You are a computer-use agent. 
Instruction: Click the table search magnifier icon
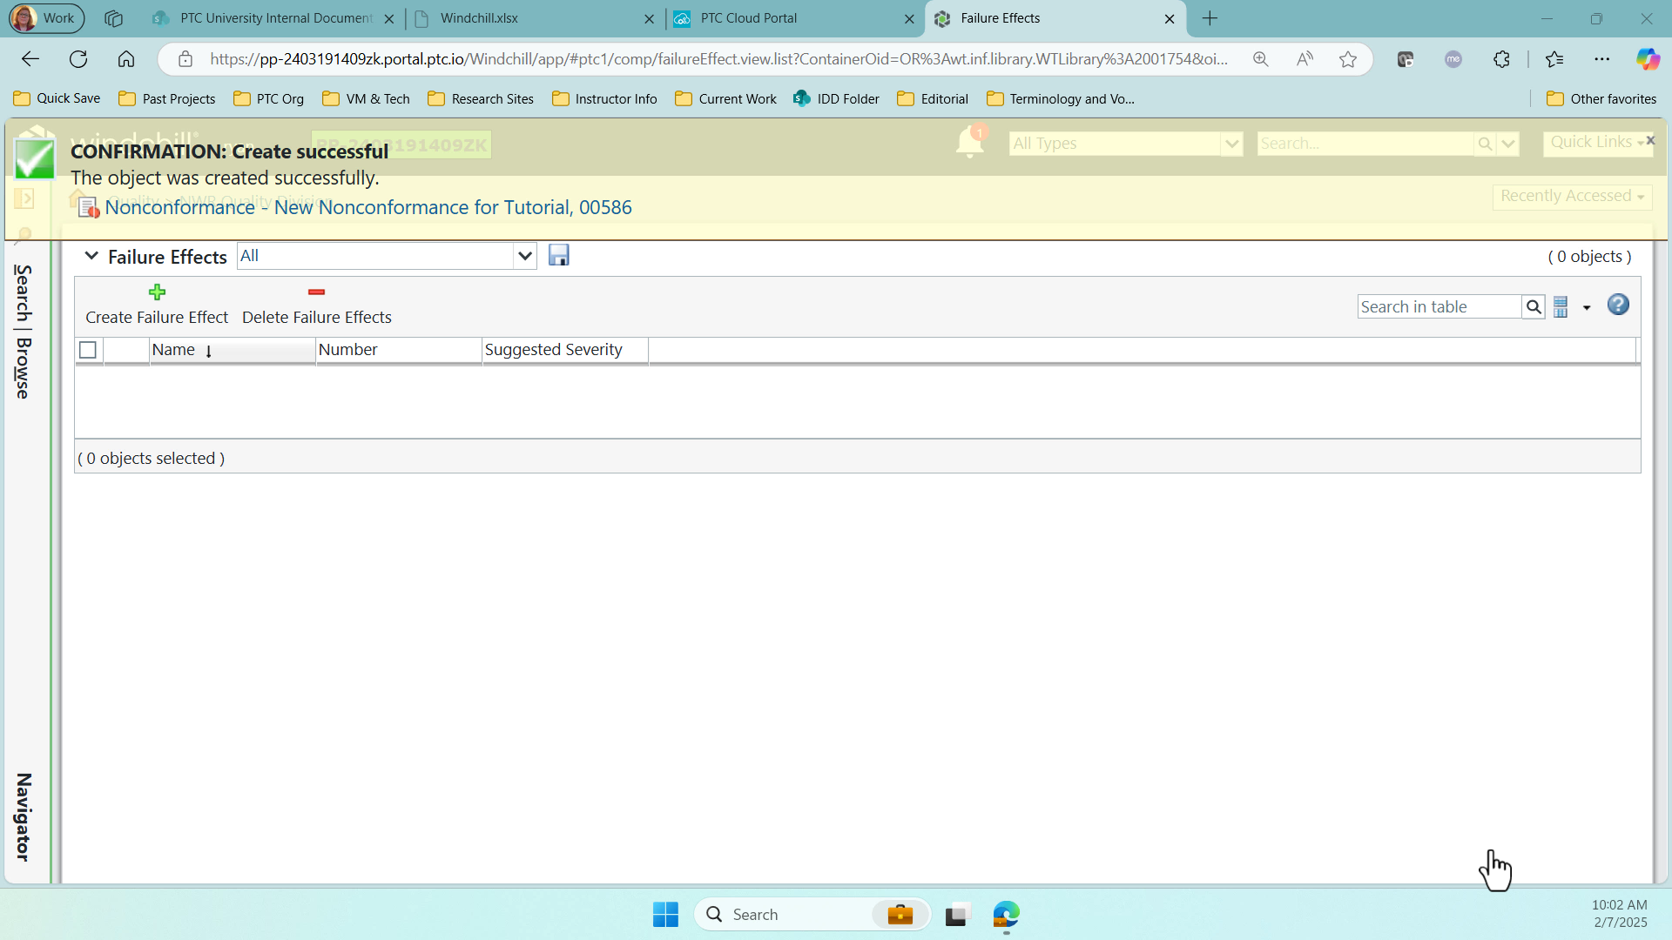(1534, 307)
